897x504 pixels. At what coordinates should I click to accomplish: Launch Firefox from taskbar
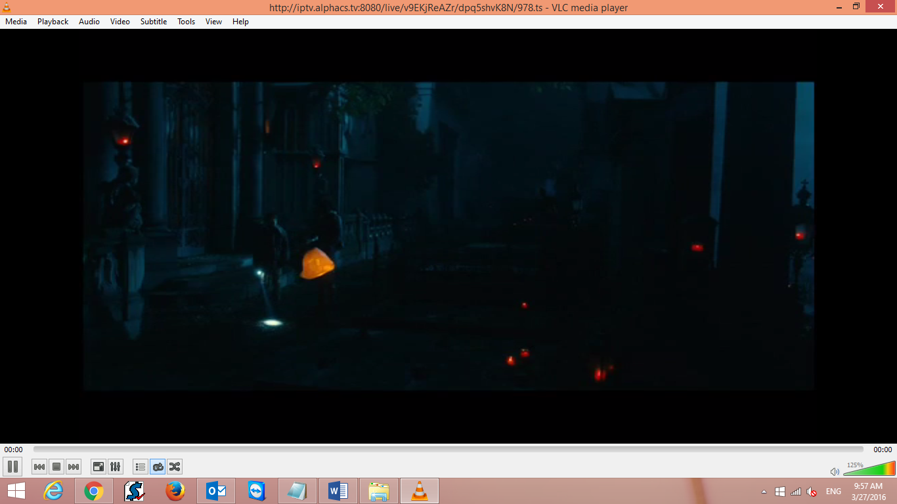(x=175, y=491)
